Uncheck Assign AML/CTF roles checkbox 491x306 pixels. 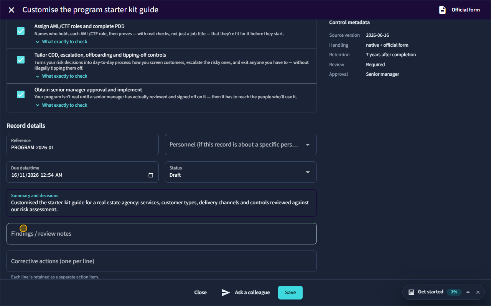coord(21,31)
